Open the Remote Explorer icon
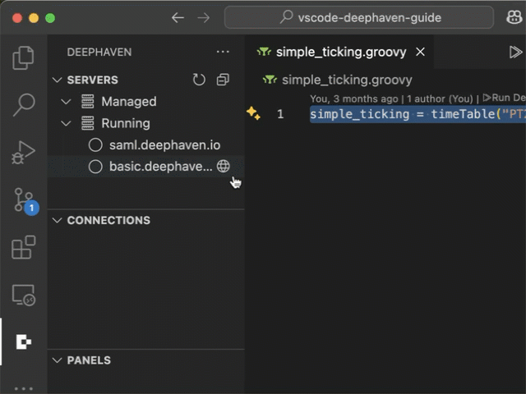Screen dimensions: 526x394 (x=24, y=295)
